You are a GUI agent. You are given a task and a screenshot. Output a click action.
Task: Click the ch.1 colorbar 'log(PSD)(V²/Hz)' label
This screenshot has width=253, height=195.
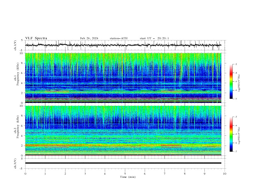click(x=239, y=83)
